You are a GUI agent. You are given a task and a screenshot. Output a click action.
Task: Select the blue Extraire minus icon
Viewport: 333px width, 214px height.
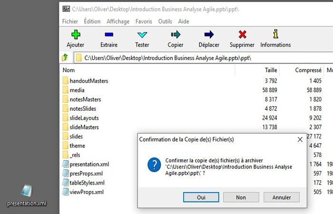[109, 34]
